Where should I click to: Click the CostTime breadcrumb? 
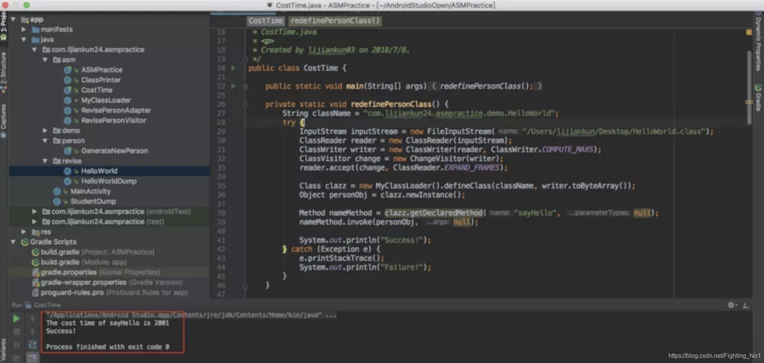(x=266, y=21)
